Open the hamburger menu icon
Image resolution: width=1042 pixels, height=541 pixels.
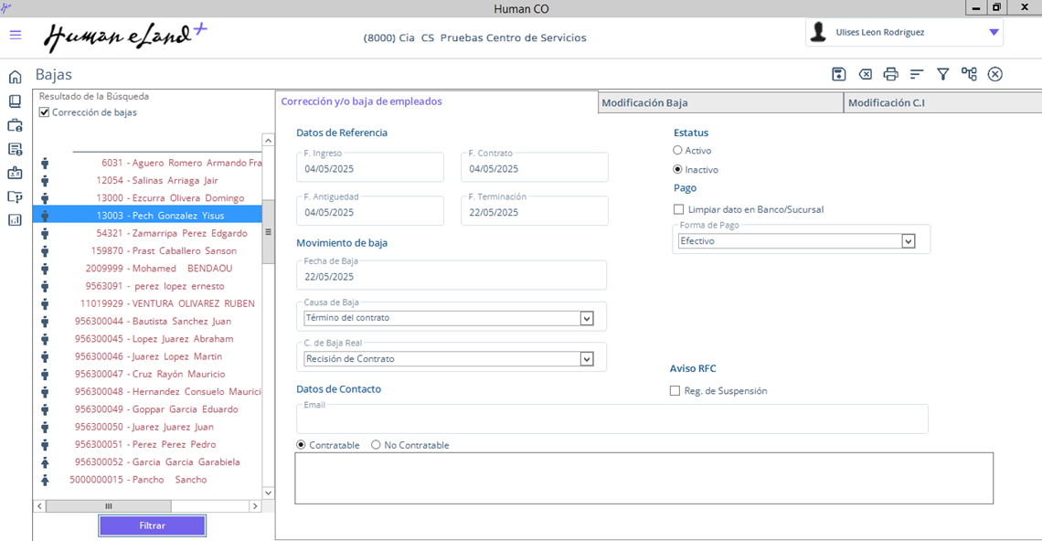coord(16,35)
